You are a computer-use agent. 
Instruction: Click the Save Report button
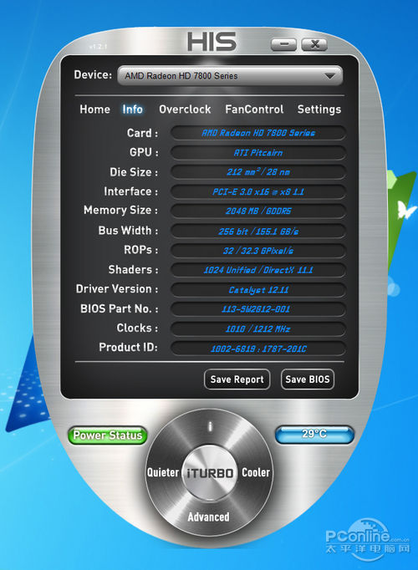point(237,379)
